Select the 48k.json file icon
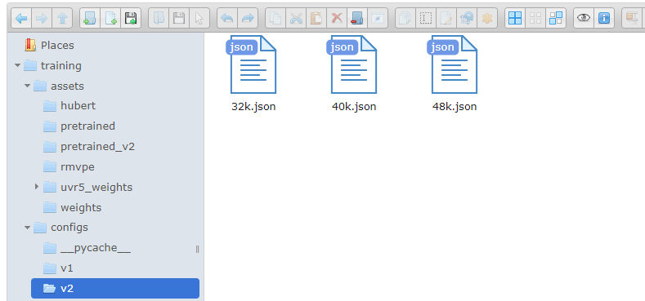This screenshot has height=301, width=645. pyautogui.click(x=453, y=64)
